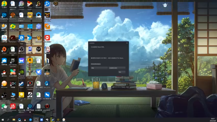Click the Steam icon on the taskbar
The image size is (217, 122).
53,120
